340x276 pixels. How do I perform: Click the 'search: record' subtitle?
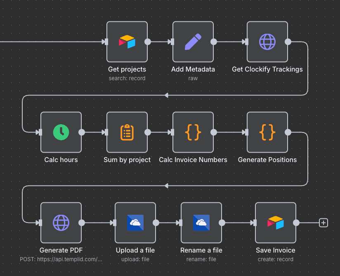(127, 78)
